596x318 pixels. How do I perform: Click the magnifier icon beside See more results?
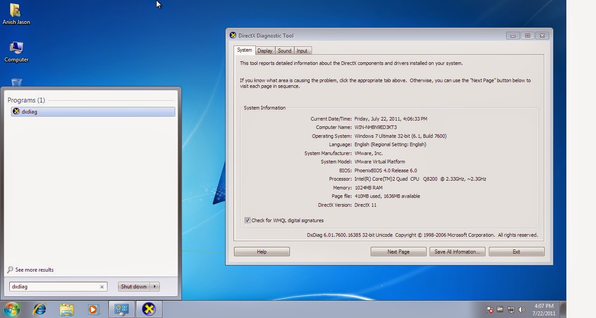pos(11,270)
